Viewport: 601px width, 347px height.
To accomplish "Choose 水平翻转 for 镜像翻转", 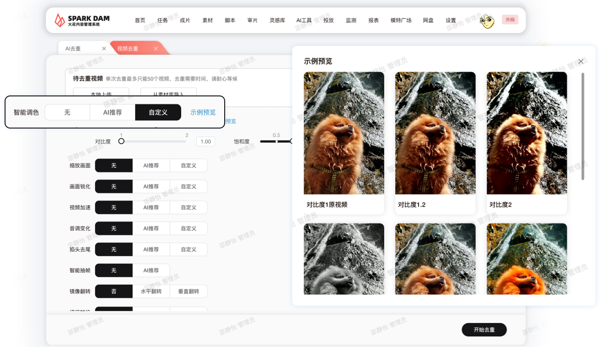I will pos(151,291).
